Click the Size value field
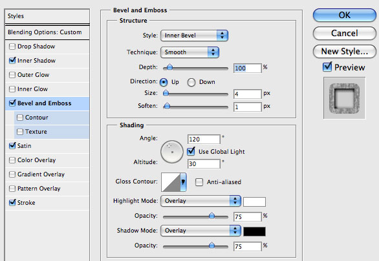This screenshot has width=379, height=261. click(248, 94)
